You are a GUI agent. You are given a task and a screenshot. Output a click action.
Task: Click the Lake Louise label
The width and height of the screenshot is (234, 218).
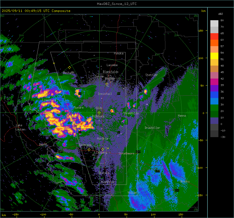[x=20, y=127]
